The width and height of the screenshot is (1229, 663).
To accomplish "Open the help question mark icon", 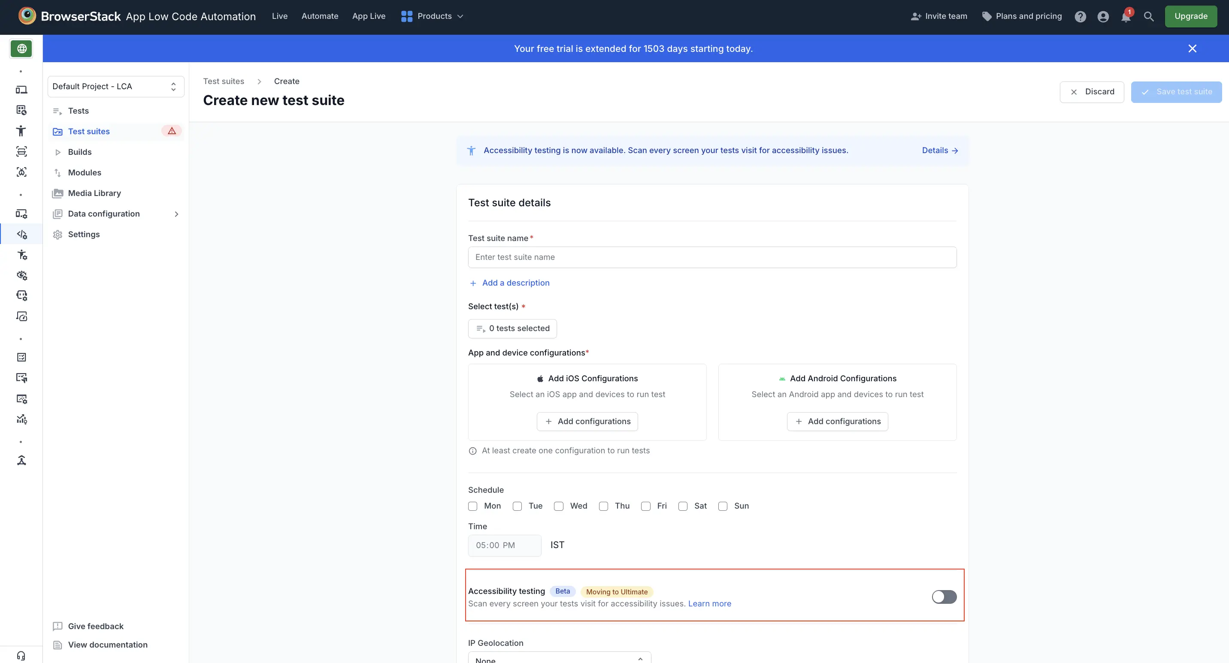I will coord(1080,17).
